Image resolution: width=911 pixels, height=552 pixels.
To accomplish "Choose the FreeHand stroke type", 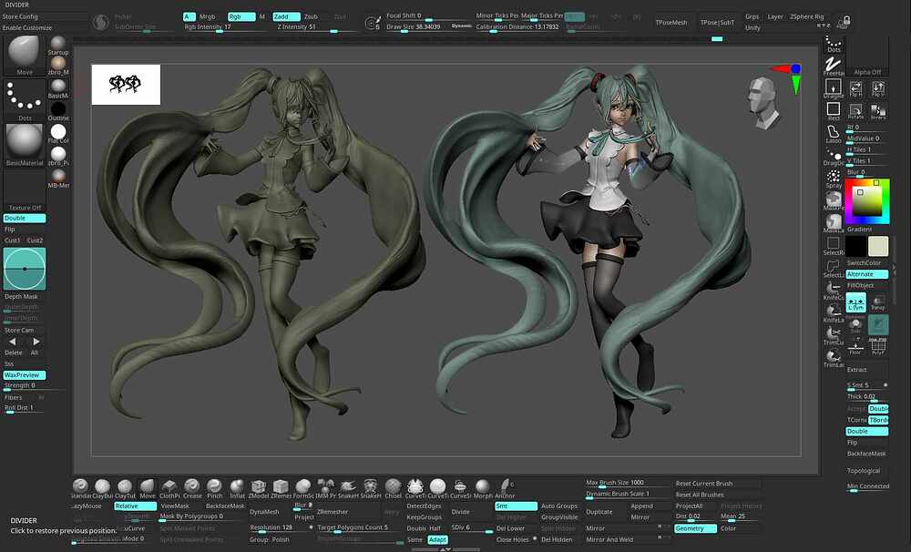I will pos(834,66).
